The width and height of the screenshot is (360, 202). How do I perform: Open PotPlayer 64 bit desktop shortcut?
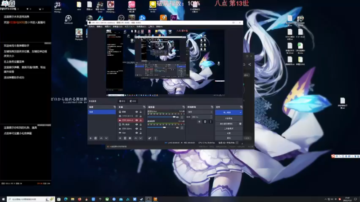[x=153, y=6]
